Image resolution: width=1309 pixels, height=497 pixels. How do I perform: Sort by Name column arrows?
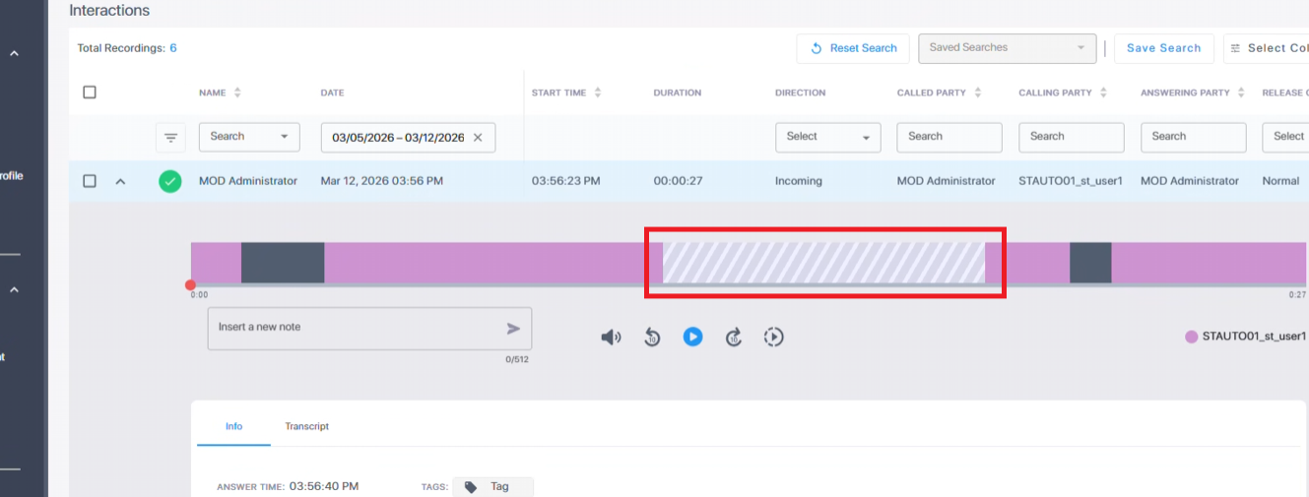237,93
